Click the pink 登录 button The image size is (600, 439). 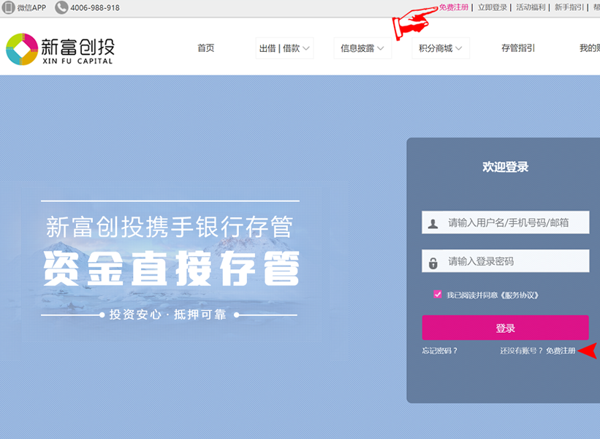[x=505, y=328]
